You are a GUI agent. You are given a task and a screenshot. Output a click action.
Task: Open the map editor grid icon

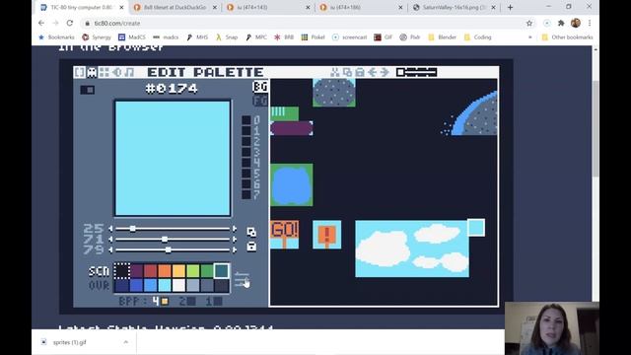(104, 72)
